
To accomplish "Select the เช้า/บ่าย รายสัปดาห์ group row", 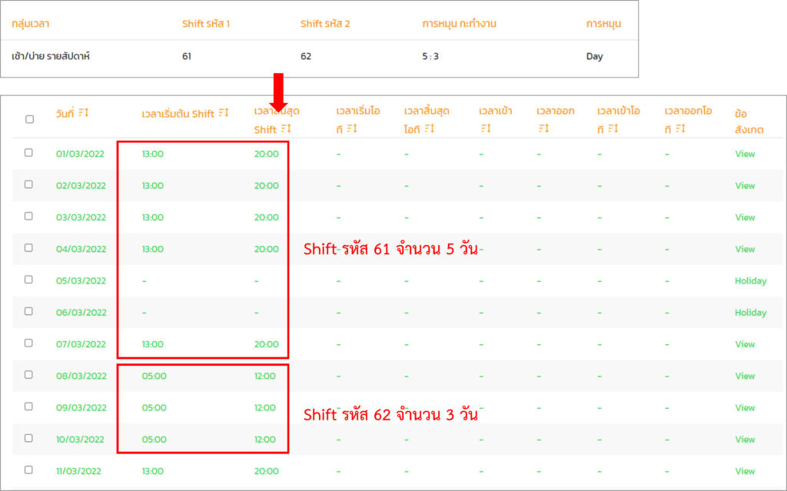I will pyautogui.click(x=51, y=56).
